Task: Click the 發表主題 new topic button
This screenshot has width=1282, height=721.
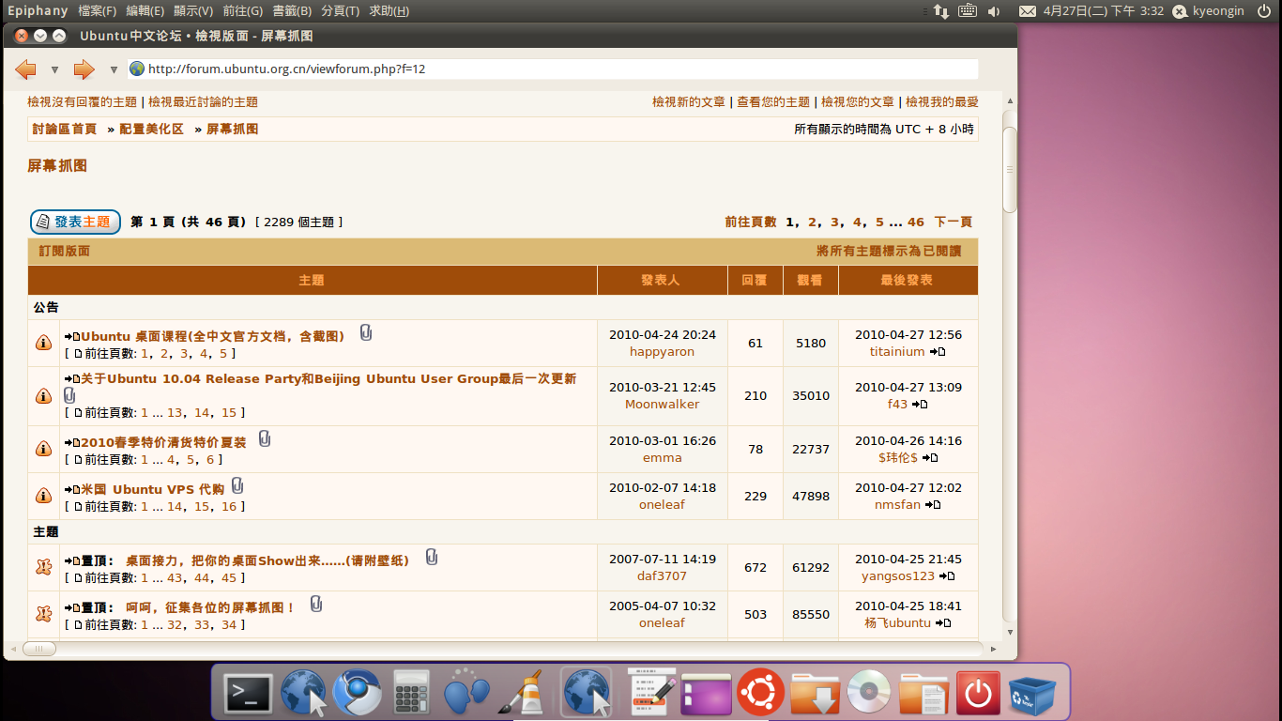Action: coord(75,222)
